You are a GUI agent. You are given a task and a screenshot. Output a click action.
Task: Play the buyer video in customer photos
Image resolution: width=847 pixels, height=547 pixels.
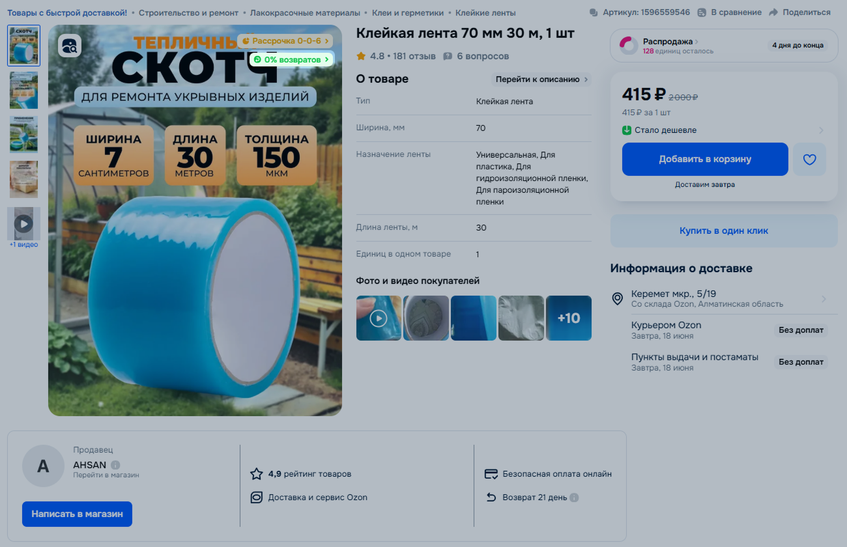[379, 318]
